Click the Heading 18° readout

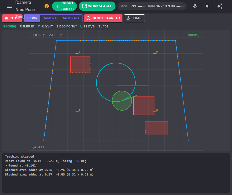67,26
